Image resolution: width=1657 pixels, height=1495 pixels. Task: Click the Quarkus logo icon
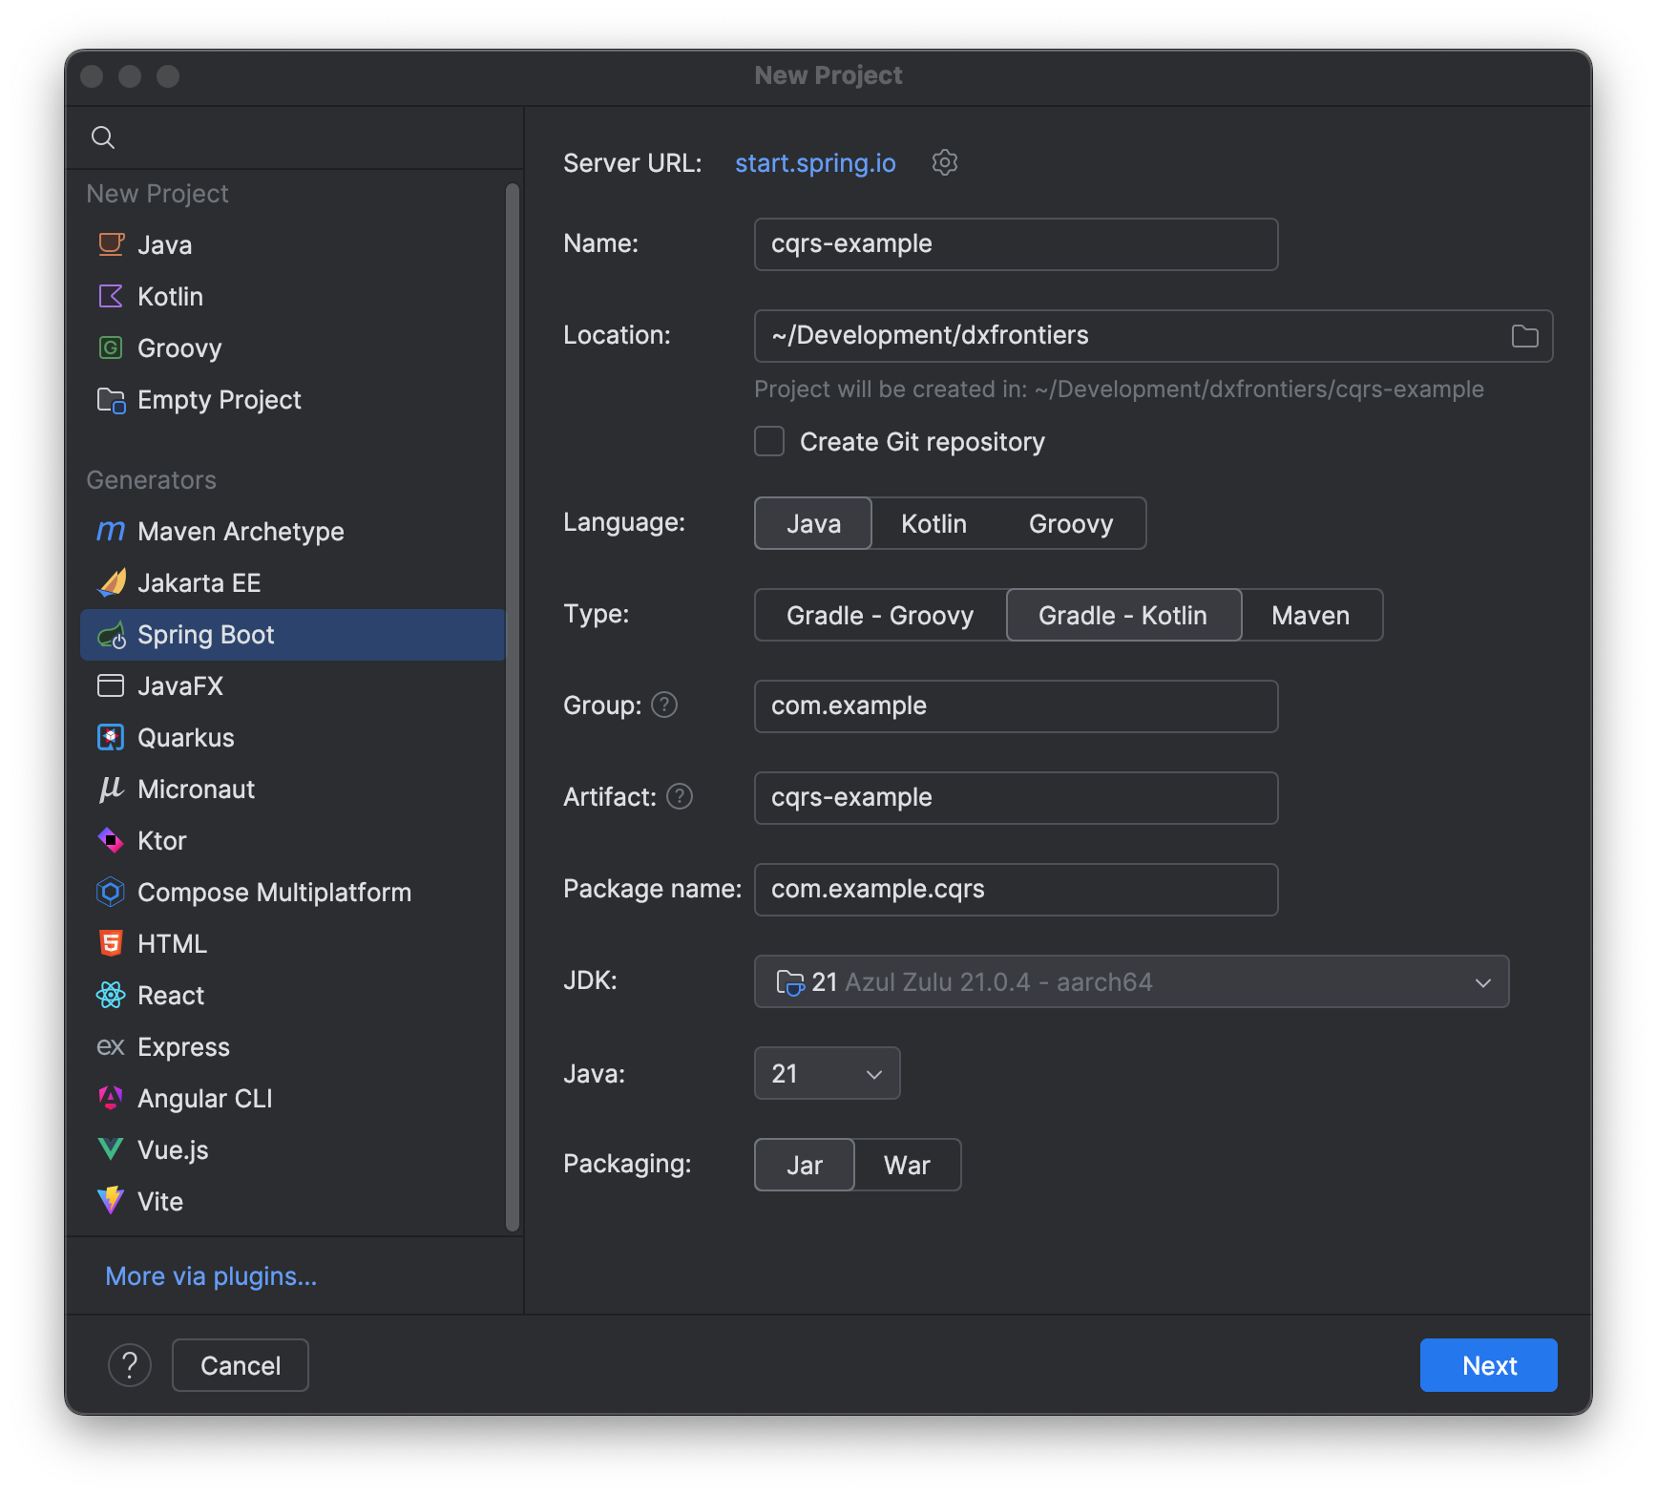(111, 737)
